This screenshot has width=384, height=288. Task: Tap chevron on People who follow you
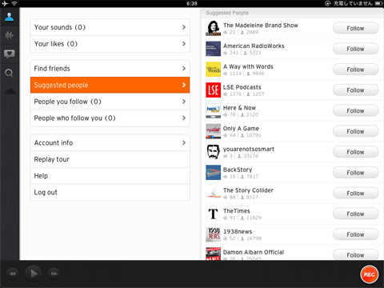[184, 118]
